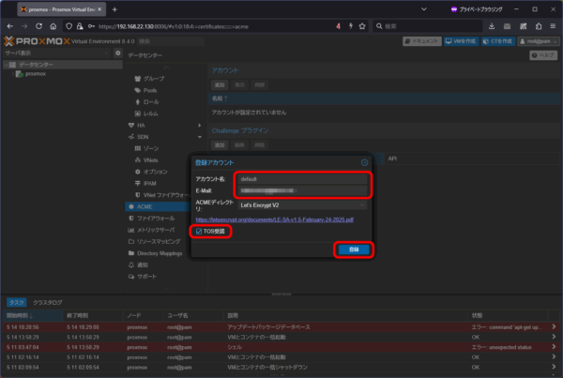Sort accounts by name column header

pyautogui.click(x=220, y=98)
